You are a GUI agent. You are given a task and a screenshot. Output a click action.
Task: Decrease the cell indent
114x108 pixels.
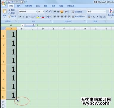pos(65,16)
